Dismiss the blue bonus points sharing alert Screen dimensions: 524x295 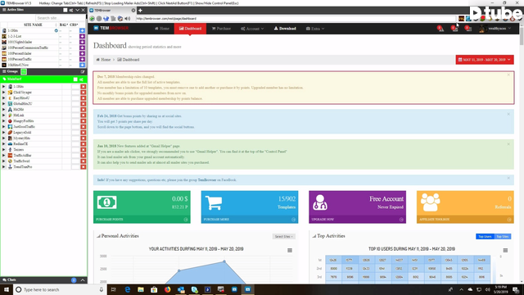(x=508, y=114)
